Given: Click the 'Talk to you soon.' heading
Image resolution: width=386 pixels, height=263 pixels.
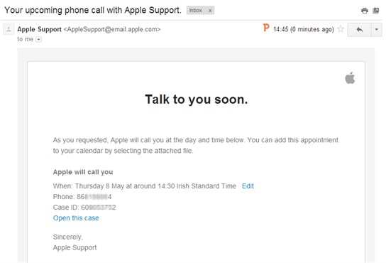Looking at the screenshot, I should tap(197, 100).
